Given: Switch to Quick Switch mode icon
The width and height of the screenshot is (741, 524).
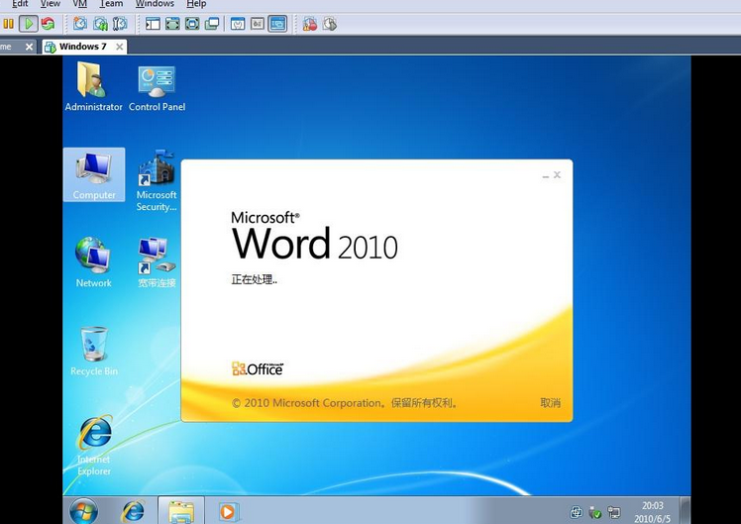Looking at the screenshot, I should click(x=172, y=24).
